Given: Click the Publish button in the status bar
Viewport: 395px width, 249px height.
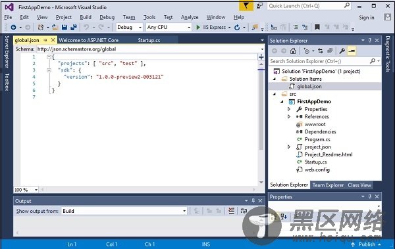Looking at the screenshot, I should [366, 244].
